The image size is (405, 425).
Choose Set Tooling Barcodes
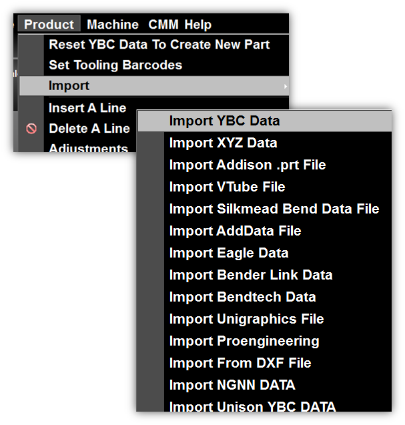(115, 65)
